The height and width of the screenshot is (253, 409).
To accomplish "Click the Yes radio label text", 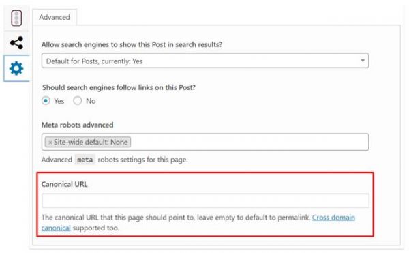I will coord(59,101).
